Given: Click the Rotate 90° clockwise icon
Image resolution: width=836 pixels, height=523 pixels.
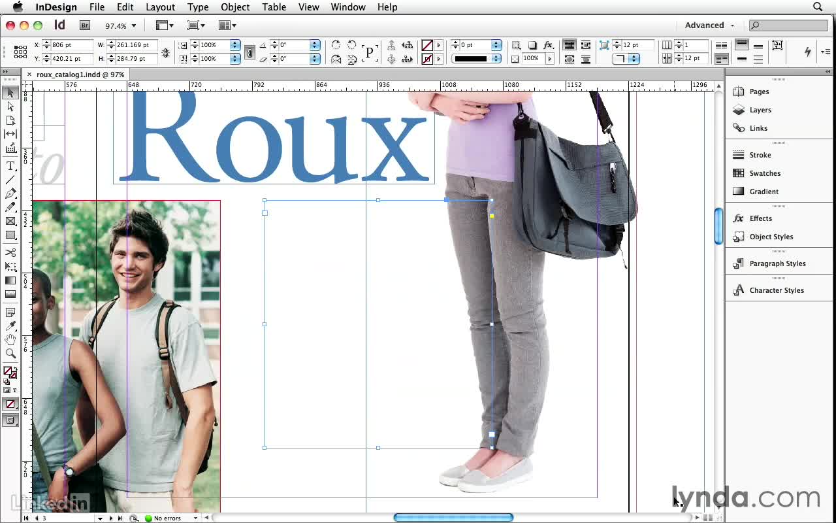Looking at the screenshot, I should click(x=336, y=45).
